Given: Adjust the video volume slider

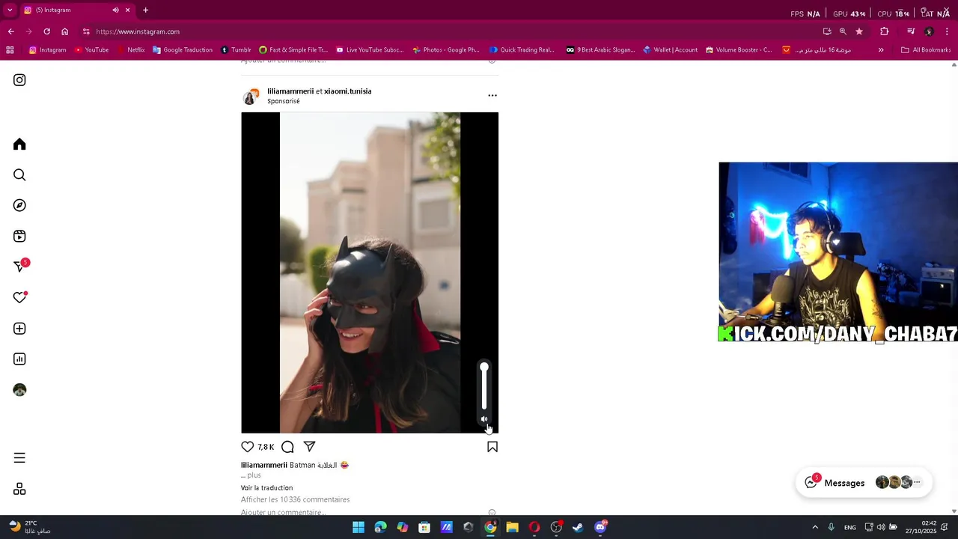Looking at the screenshot, I should (484, 386).
